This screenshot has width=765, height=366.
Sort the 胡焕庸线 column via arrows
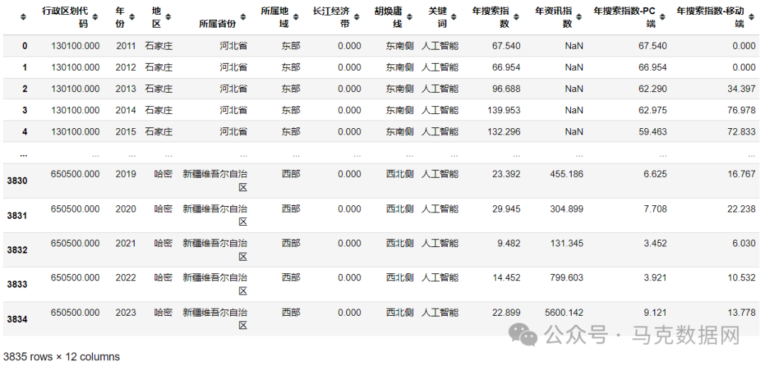[409, 17]
